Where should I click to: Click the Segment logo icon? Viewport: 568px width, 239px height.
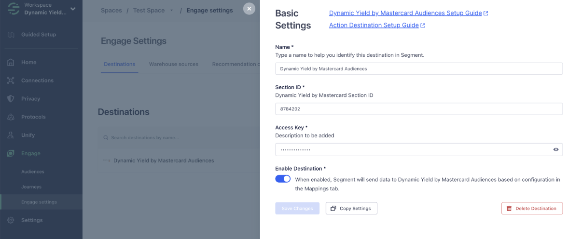pyautogui.click(x=13, y=9)
